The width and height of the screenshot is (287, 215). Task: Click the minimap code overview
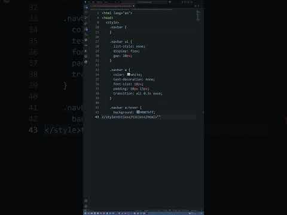click(199, 16)
